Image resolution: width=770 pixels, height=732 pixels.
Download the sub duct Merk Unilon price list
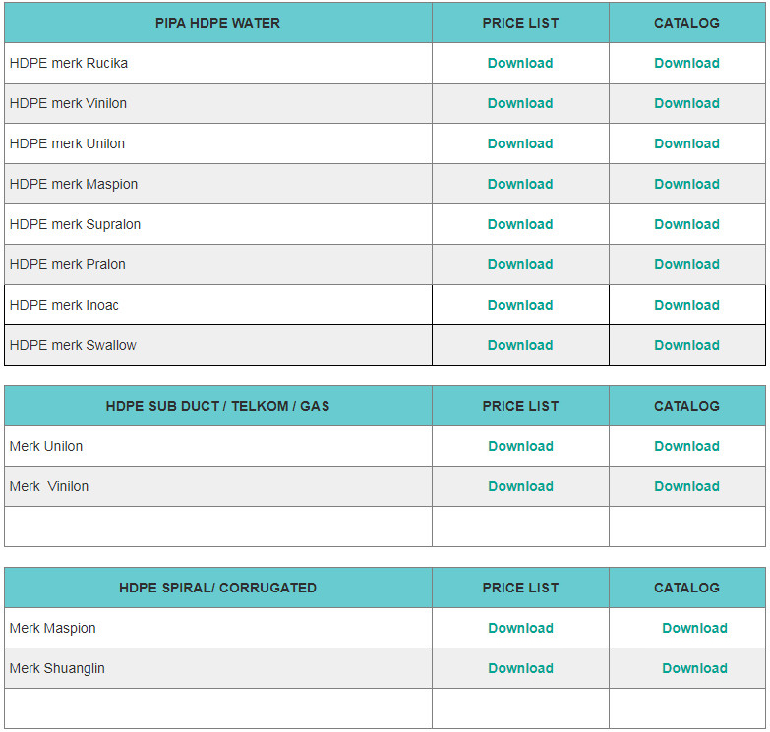(520, 446)
